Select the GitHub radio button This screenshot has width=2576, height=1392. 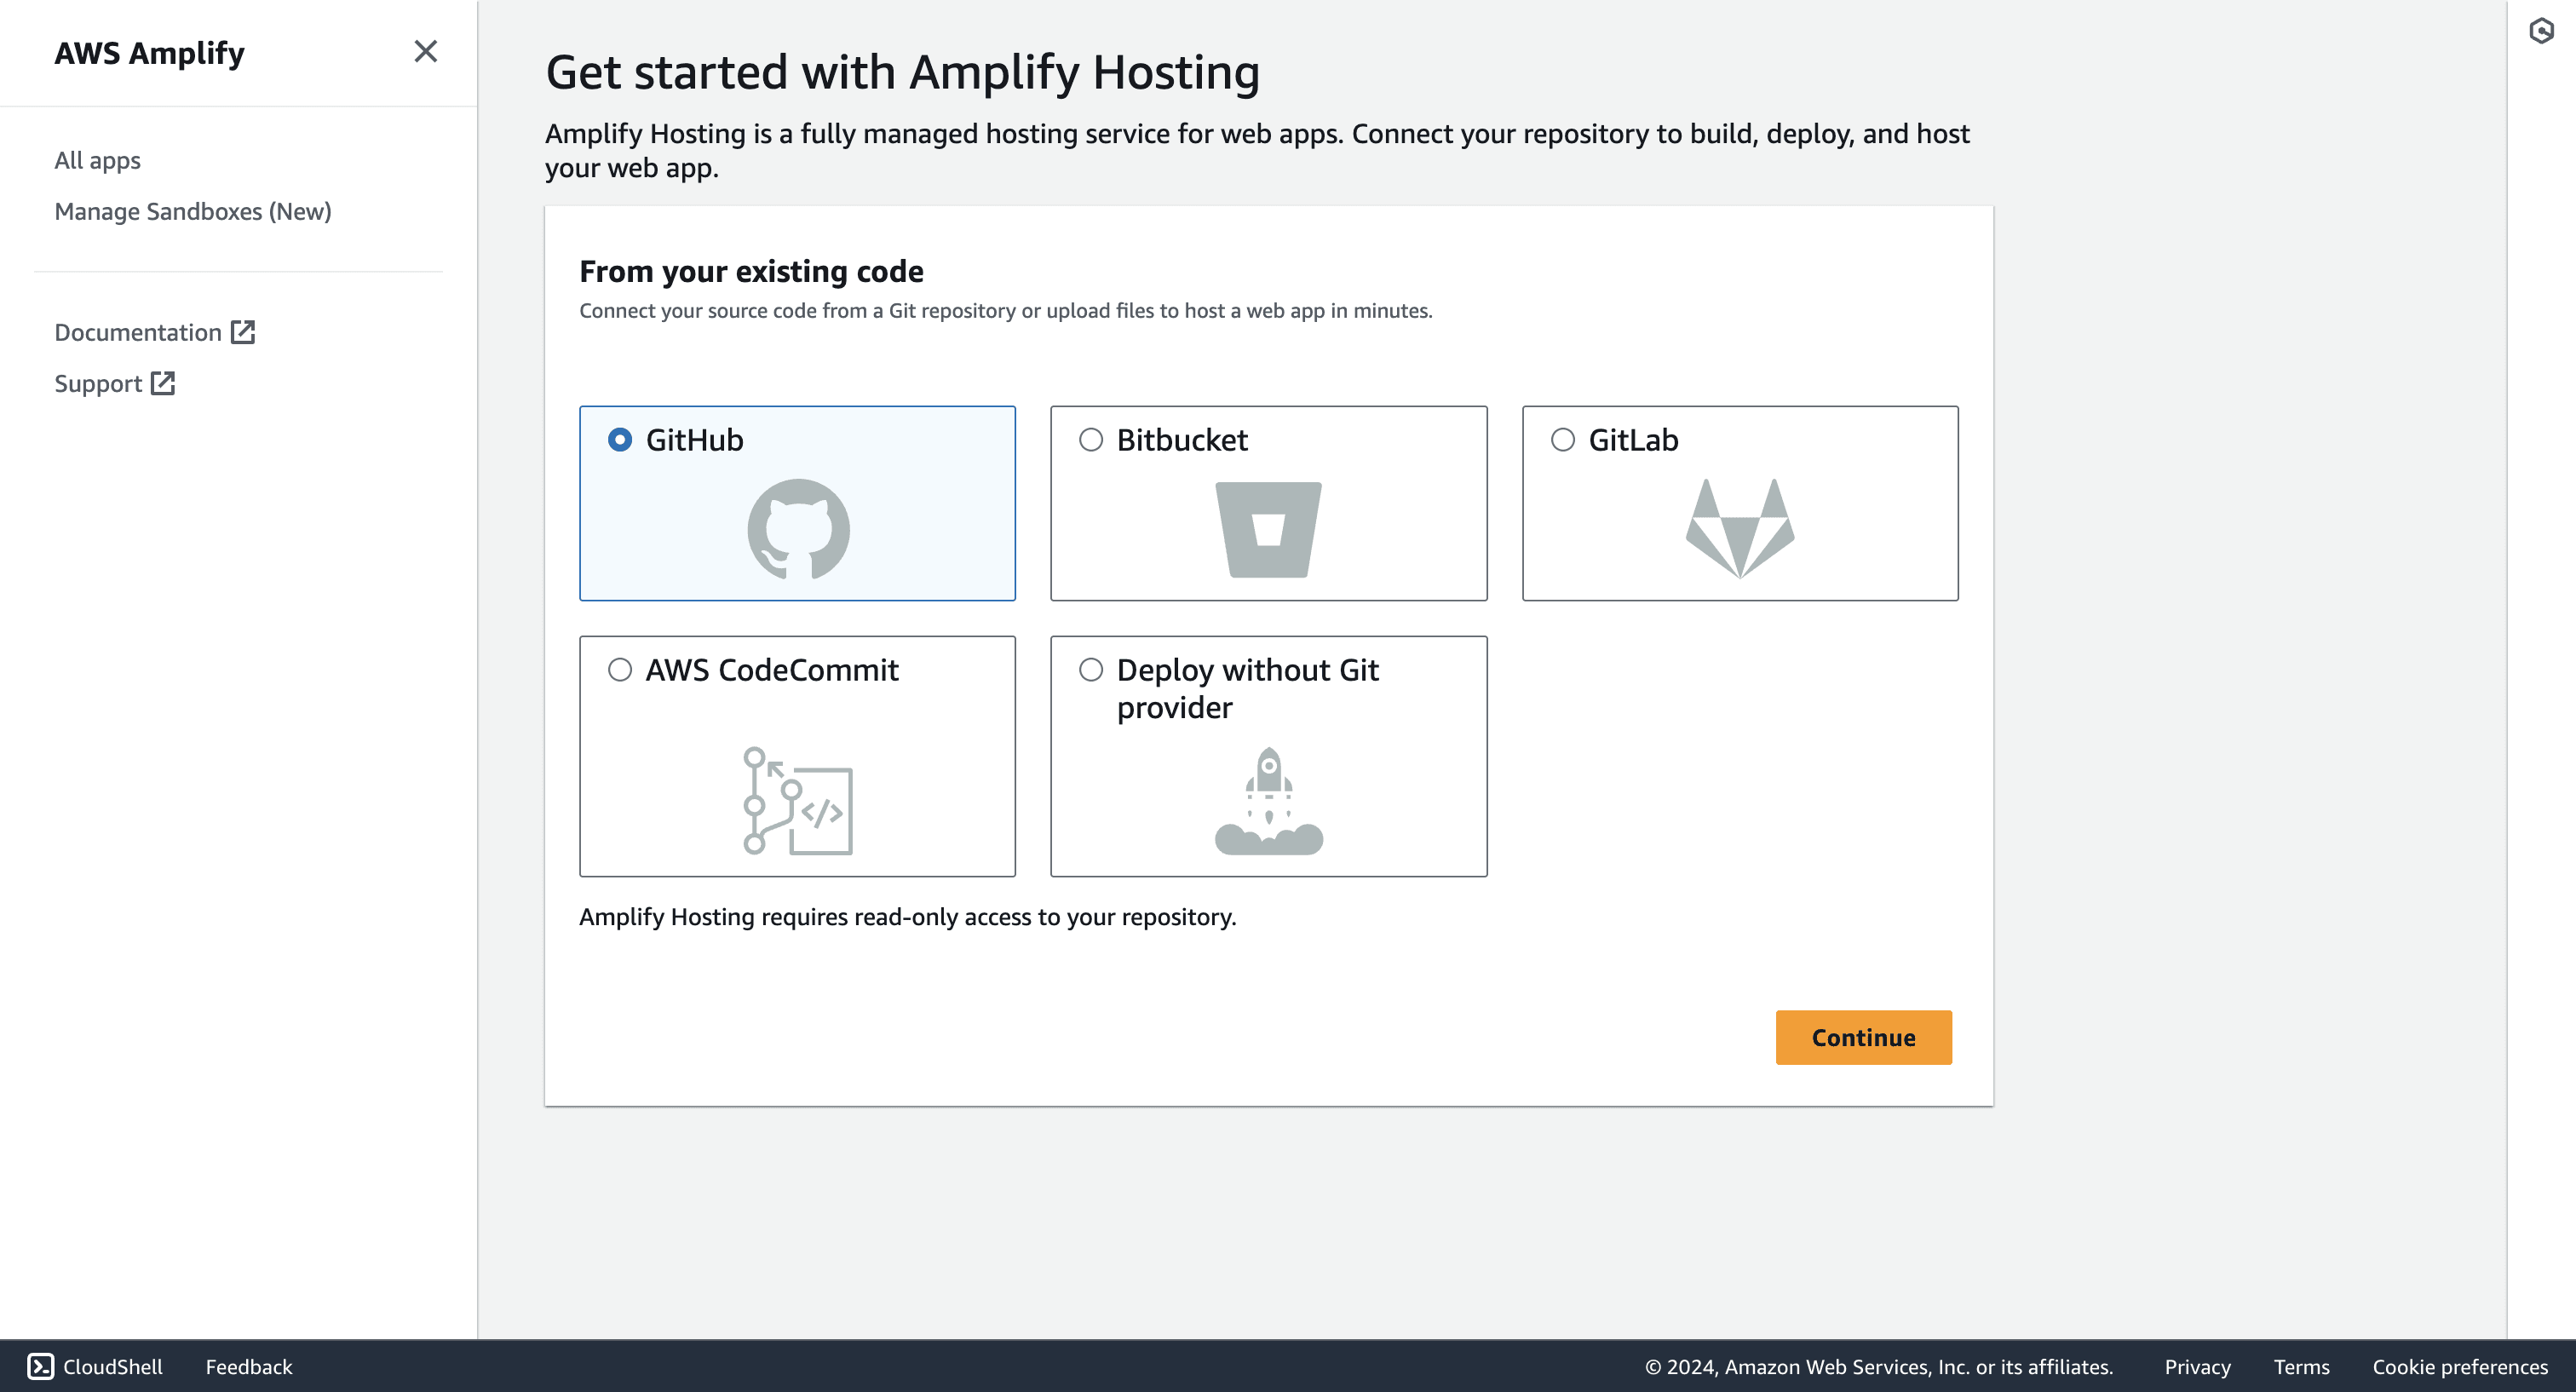(x=620, y=440)
